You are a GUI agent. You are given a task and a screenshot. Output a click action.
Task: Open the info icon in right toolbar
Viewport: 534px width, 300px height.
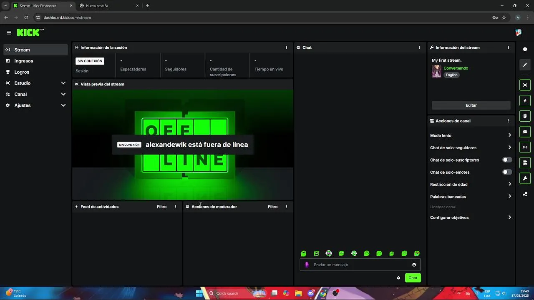[525, 49]
